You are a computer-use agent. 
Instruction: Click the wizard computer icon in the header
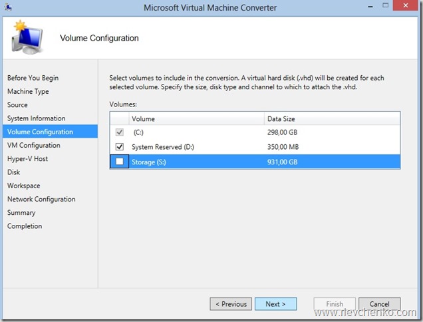tap(27, 37)
